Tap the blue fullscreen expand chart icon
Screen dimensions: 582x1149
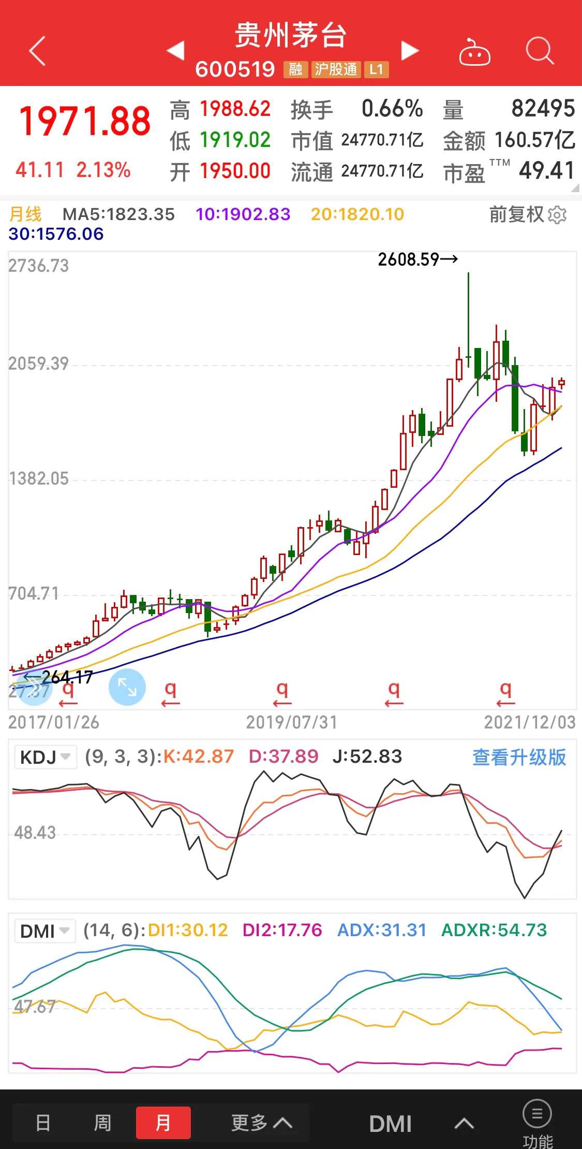pyautogui.click(x=127, y=687)
